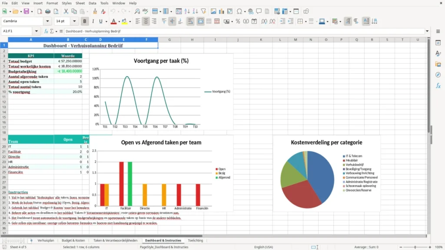Open the sidebar Navigator panel
The width and height of the screenshot is (445, 250).
tap(438, 75)
